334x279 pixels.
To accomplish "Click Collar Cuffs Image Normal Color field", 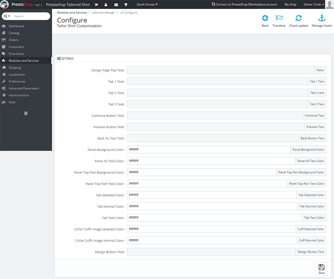I will click(212, 240).
